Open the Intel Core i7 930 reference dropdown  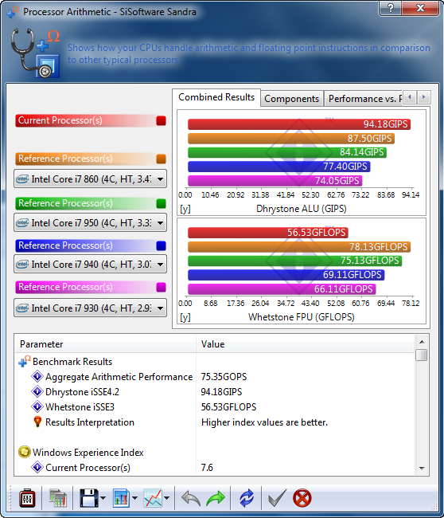point(90,308)
